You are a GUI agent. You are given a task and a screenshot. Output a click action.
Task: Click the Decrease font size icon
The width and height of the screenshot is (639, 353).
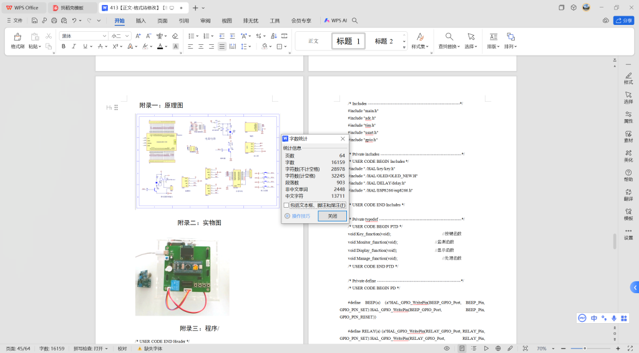tap(149, 36)
